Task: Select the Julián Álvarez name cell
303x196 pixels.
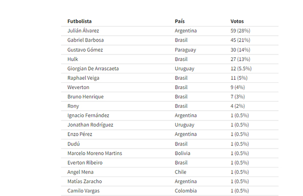Action: click(83, 31)
